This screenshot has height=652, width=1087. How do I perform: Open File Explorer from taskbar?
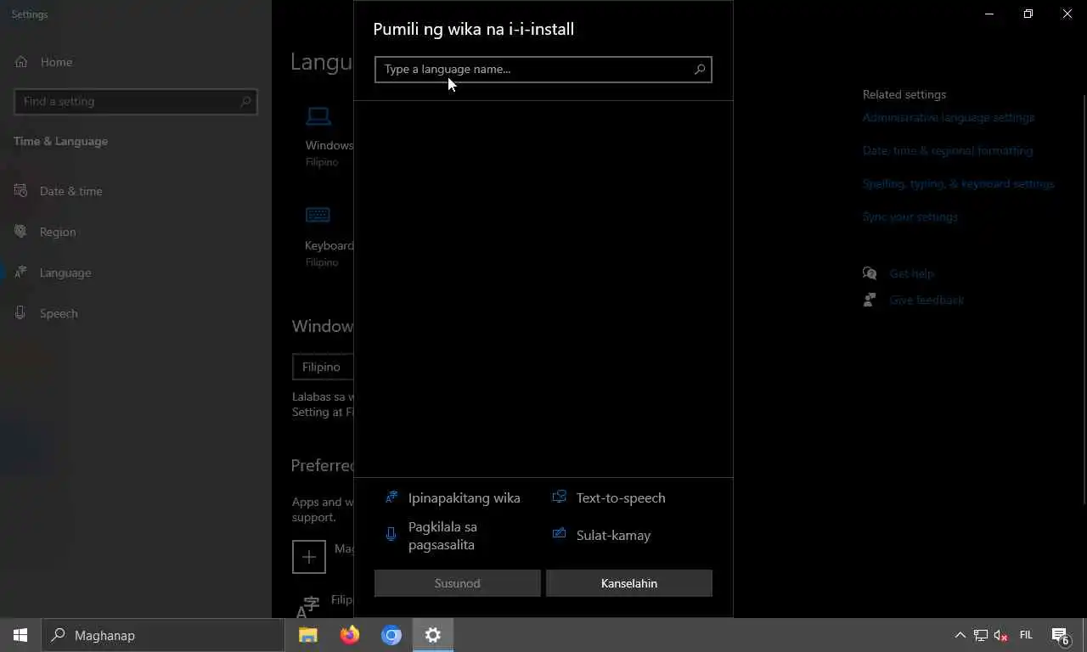pyautogui.click(x=308, y=635)
